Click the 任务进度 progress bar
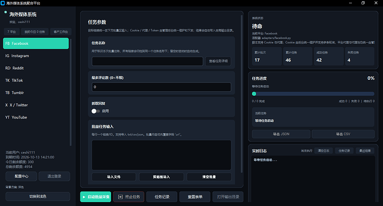Screen dimensions: 383x206 [313, 94]
